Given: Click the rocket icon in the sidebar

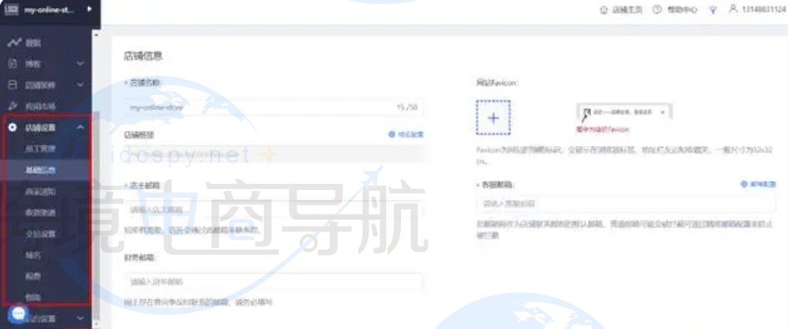Looking at the screenshot, I should pyautogui.click(x=13, y=106).
